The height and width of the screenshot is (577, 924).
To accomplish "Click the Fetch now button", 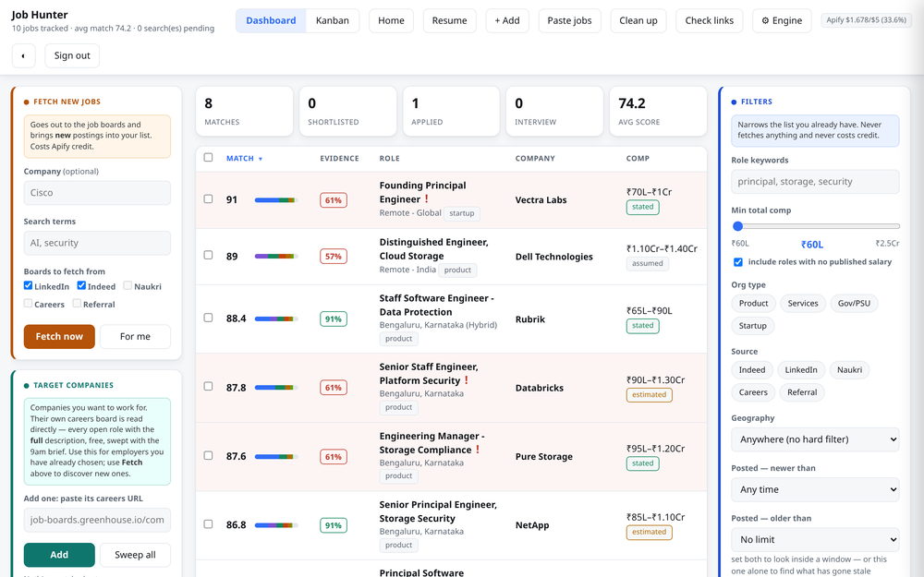I will 59,336.
